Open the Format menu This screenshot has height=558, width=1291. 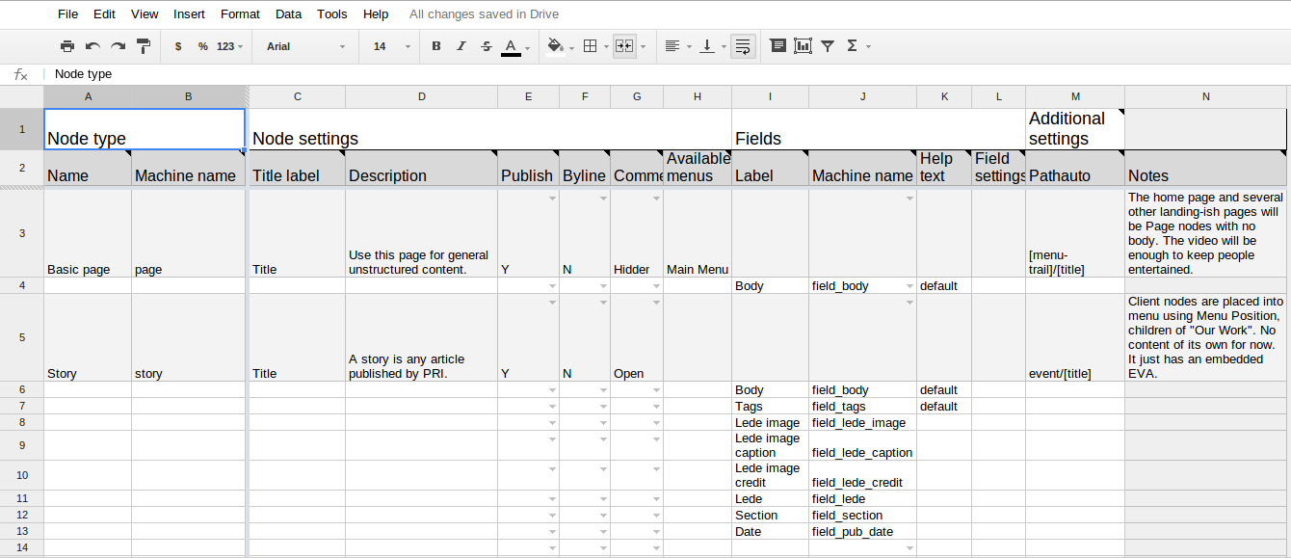(240, 14)
